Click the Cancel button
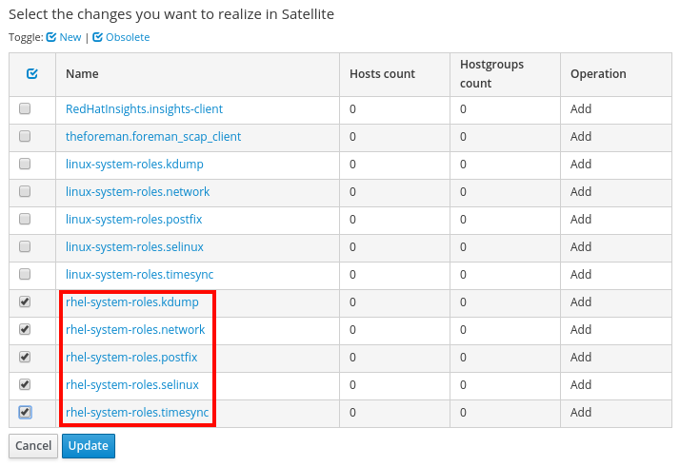This screenshot has width=680, height=467. [32, 445]
